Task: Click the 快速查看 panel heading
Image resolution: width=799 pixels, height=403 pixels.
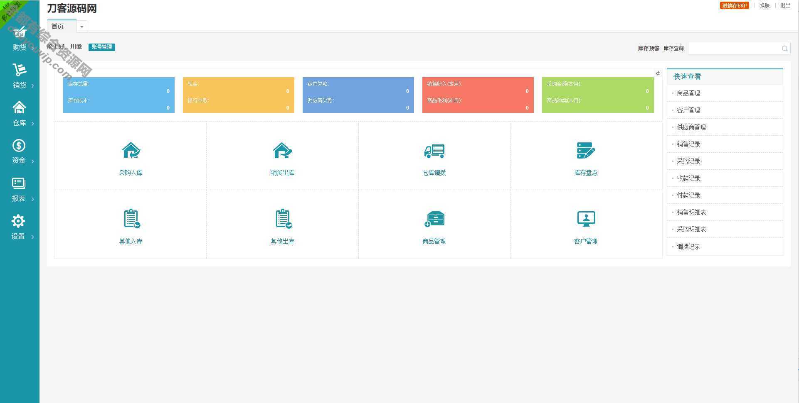Action: click(x=687, y=76)
